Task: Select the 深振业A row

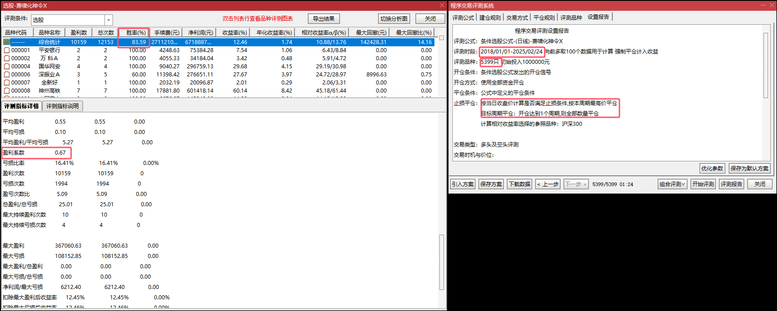Action: [x=218, y=75]
